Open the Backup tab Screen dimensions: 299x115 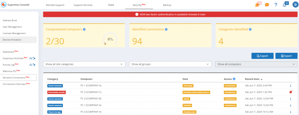[167, 5]
